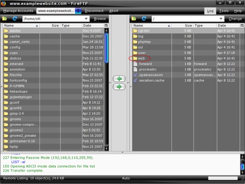This screenshot has width=245, height=184.
Task: Click the Disconnect button
Action: 94,11
